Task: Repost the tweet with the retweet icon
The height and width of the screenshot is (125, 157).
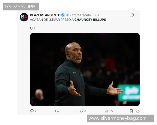Action: pyautogui.click(x=57, y=111)
